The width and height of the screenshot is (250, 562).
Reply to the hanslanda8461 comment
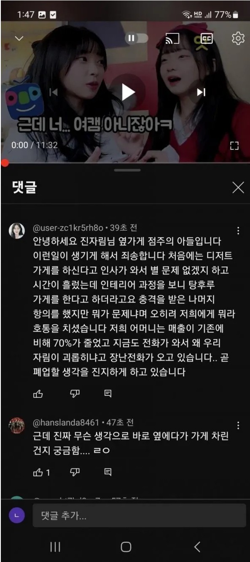pos(108,472)
